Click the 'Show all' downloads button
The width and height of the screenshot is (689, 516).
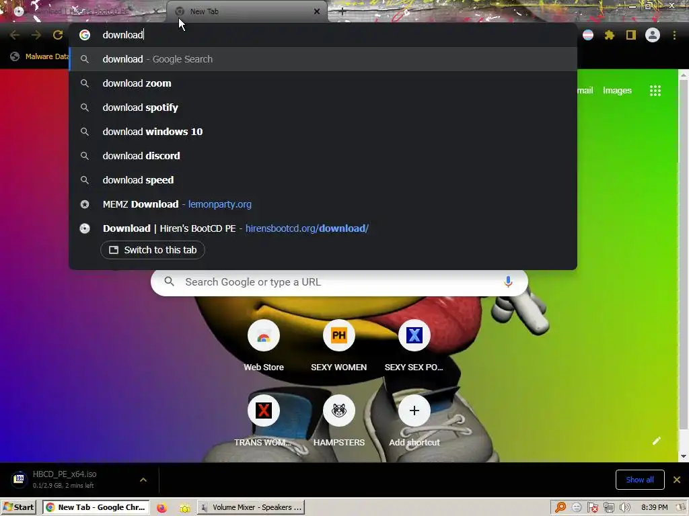(640, 480)
